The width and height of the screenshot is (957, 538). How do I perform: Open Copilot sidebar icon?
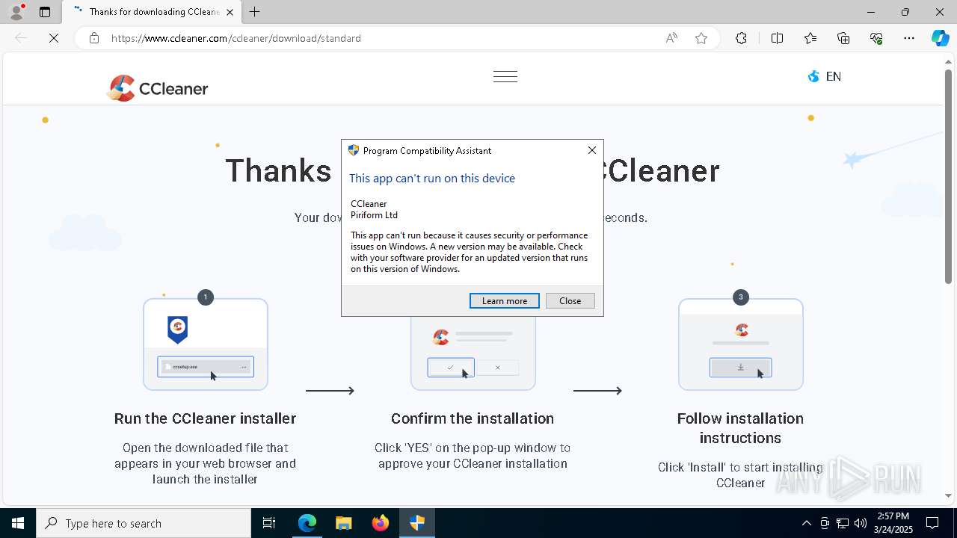click(941, 38)
